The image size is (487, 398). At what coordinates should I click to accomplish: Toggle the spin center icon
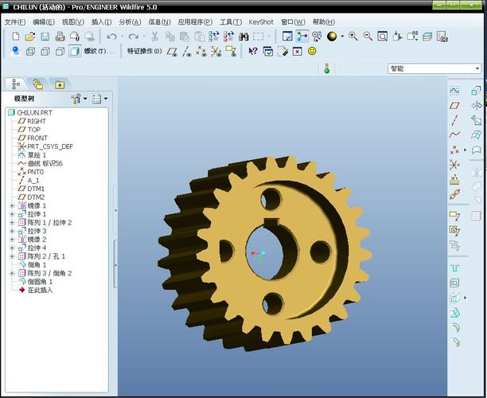[x=302, y=37]
